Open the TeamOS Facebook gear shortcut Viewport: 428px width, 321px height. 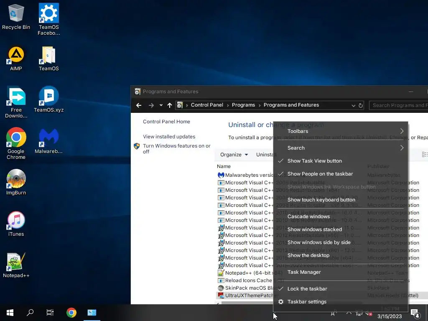click(x=48, y=19)
